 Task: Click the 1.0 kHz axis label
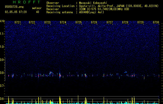point(2,47)
